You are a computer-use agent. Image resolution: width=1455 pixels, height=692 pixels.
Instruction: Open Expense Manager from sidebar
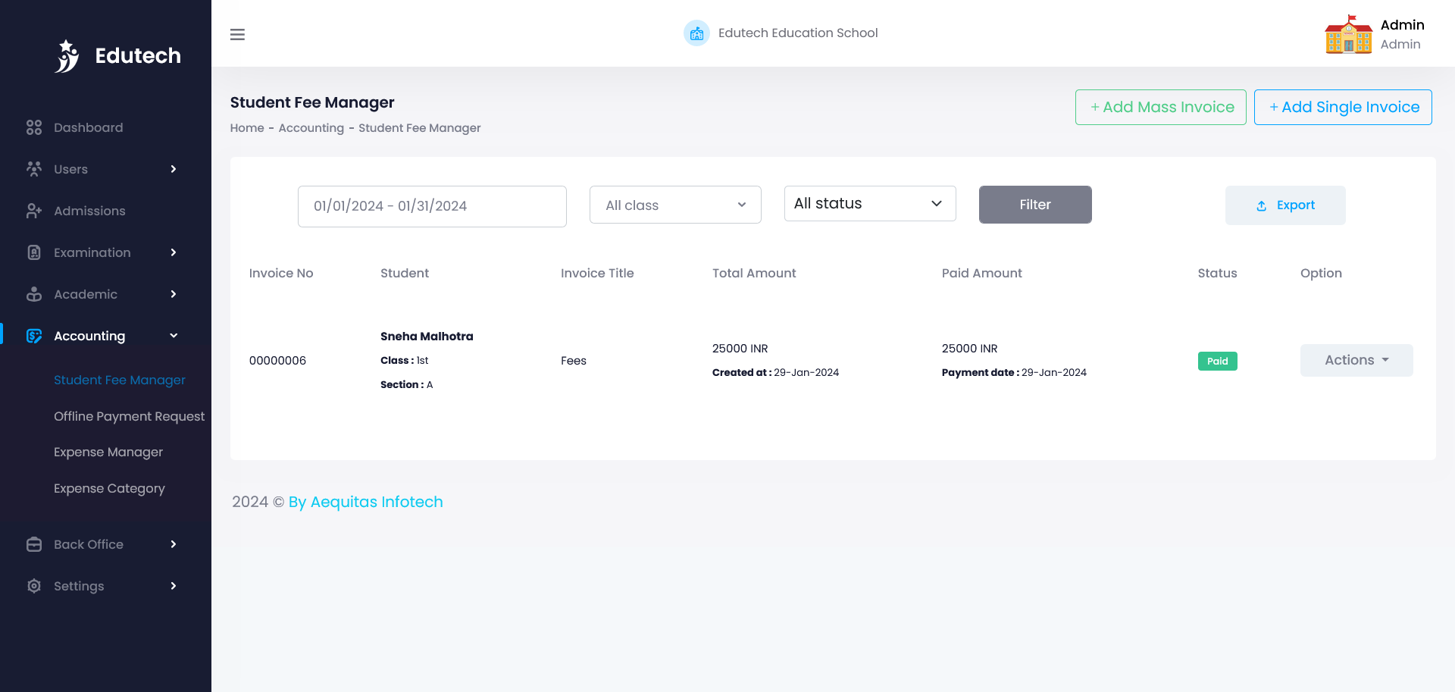click(x=108, y=452)
